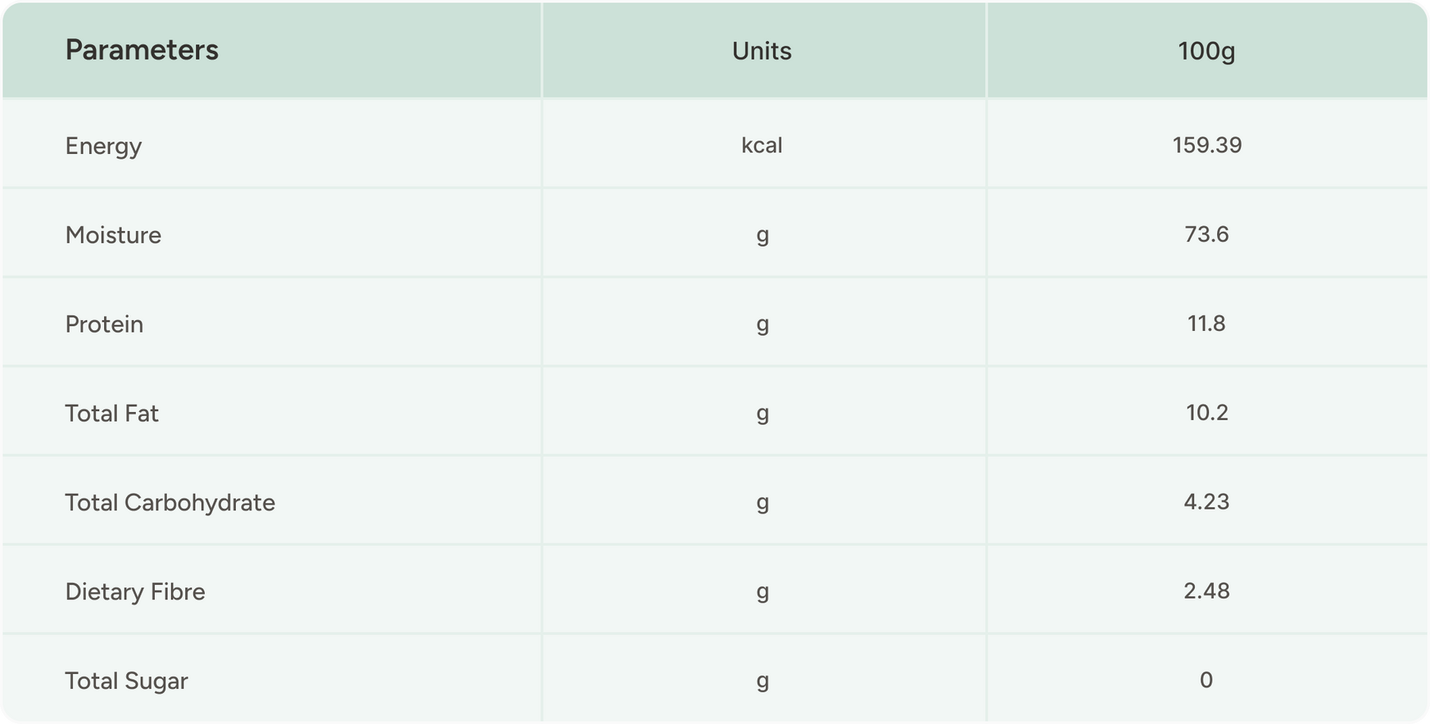The image size is (1430, 724).
Task: Click the Dietary Fibre row label
Action: tap(135, 591)
